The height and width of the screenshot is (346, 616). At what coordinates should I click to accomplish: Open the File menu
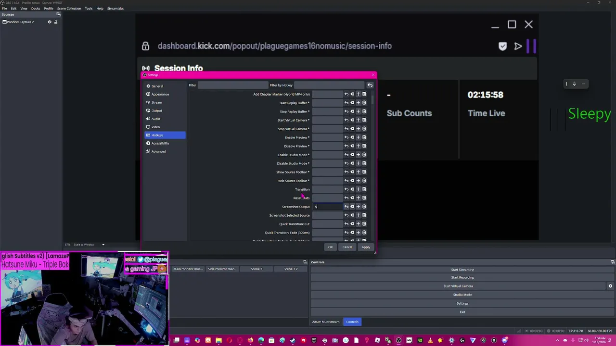4,8
